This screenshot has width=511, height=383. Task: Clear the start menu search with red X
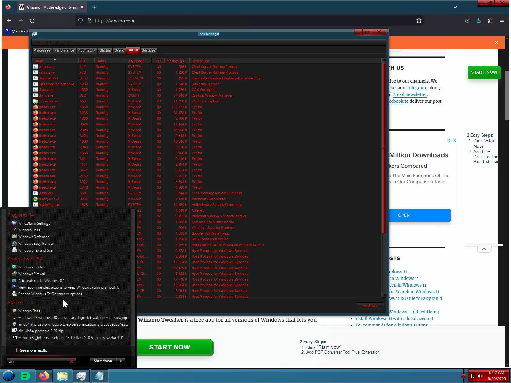coord(72,361)
